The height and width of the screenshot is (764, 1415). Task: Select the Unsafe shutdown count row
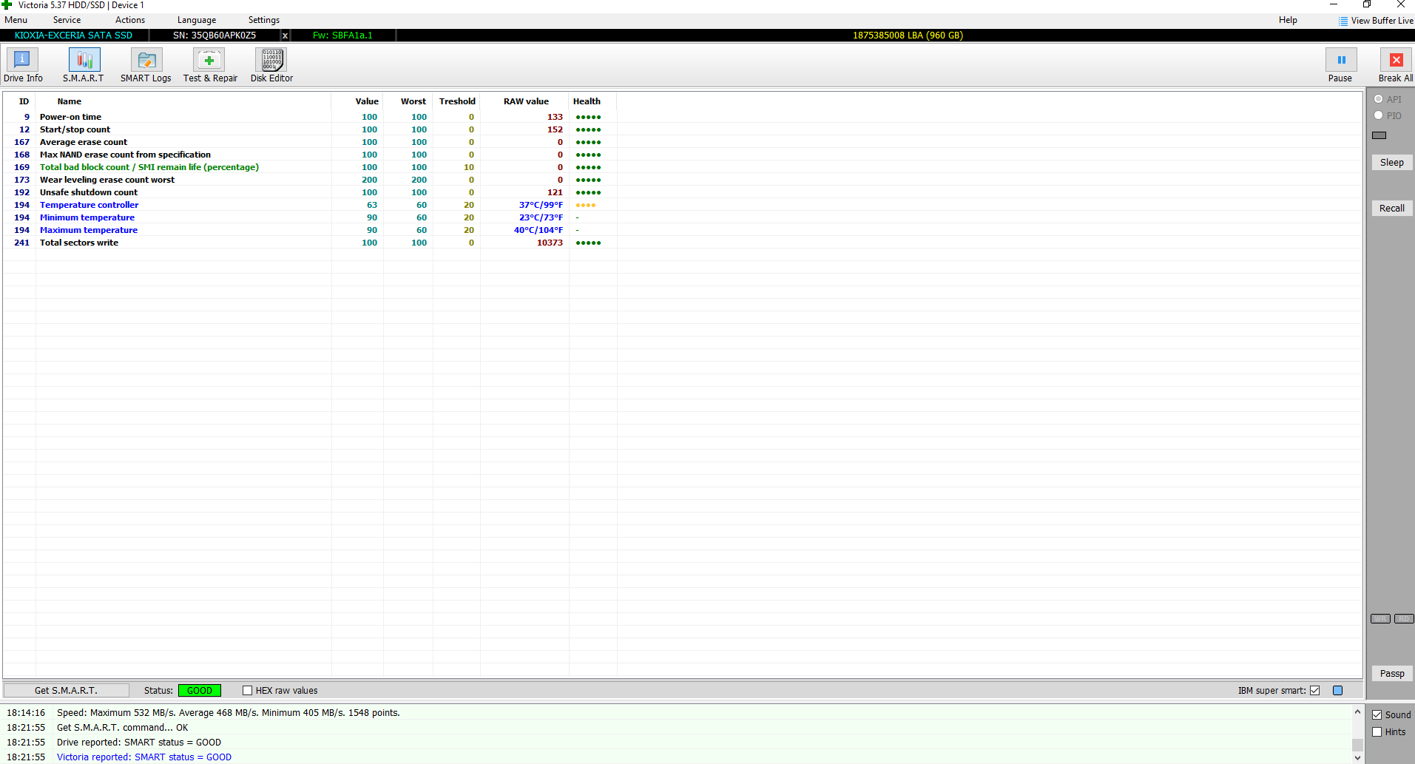(310, 192)
